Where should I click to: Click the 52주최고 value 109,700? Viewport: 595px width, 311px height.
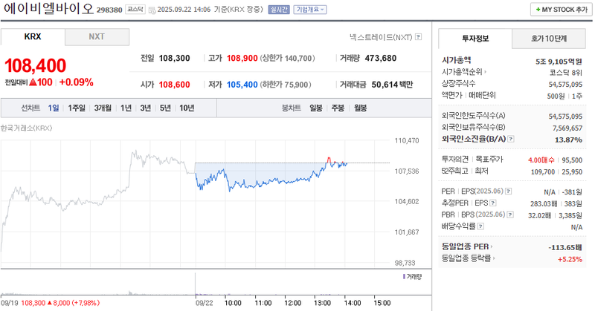point(543,172)
